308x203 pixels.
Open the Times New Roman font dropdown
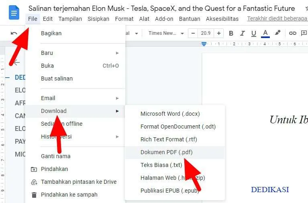(x=166, y=33)
